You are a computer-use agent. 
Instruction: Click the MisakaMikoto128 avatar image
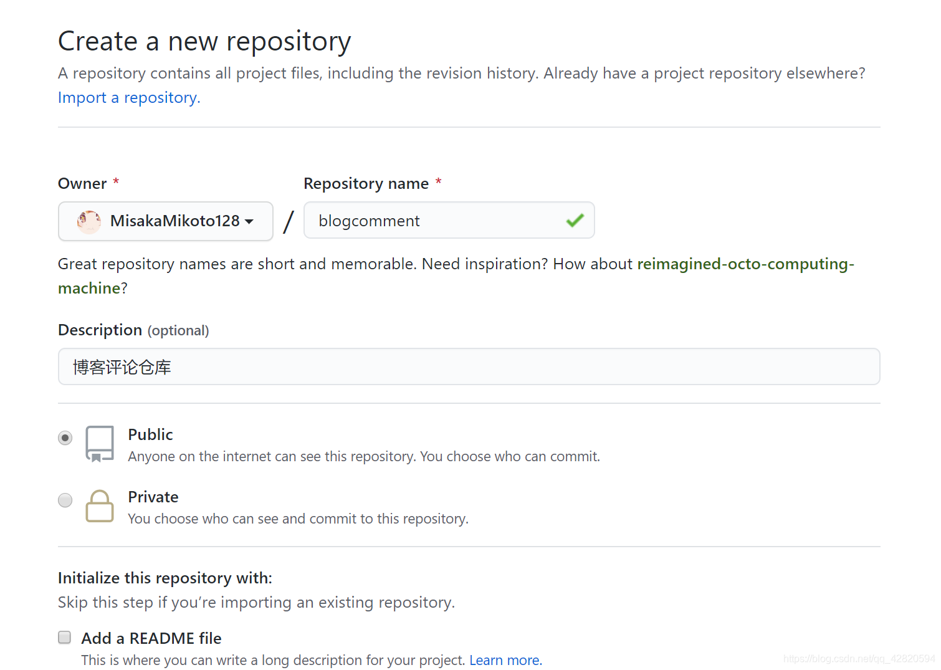[x=89, y=221]
